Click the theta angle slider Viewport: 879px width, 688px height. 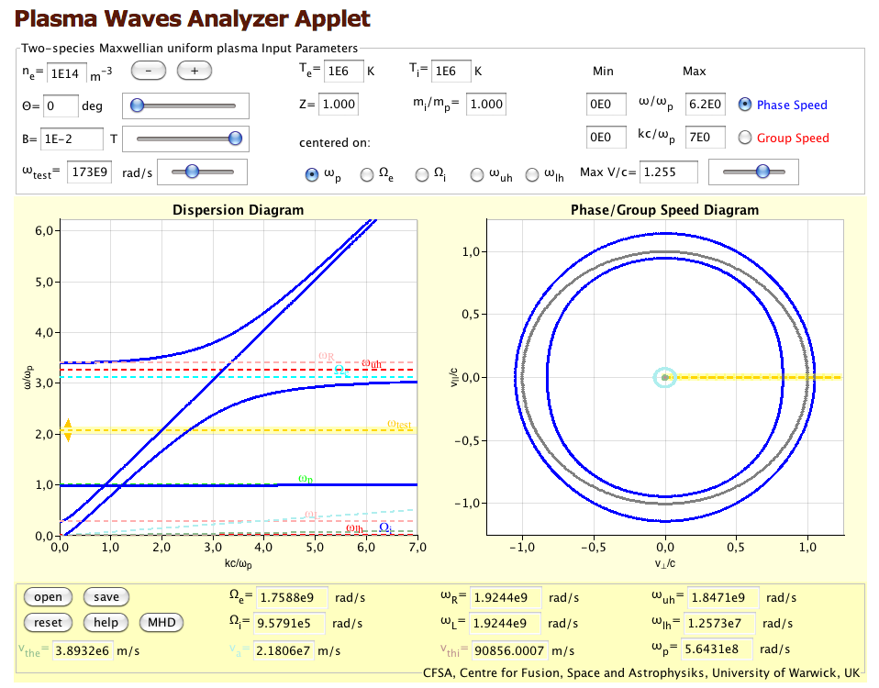tap(187, 105)
